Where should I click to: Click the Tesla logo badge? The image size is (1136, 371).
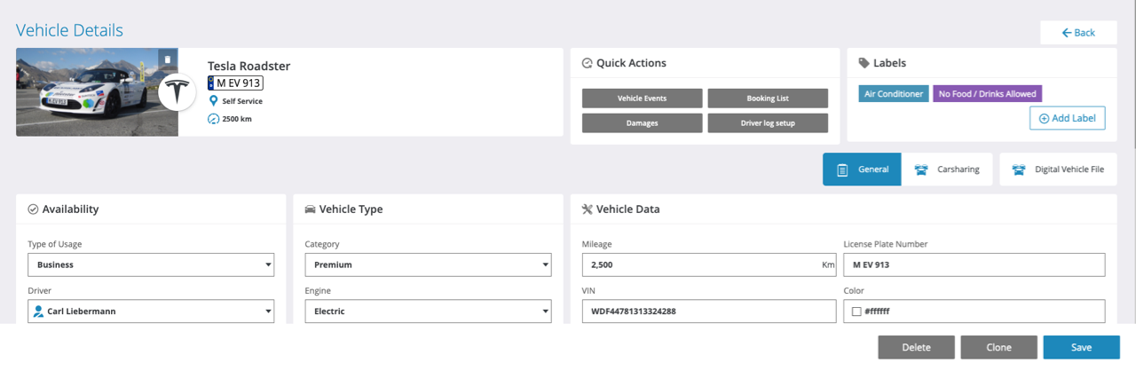tap(177, 92)
